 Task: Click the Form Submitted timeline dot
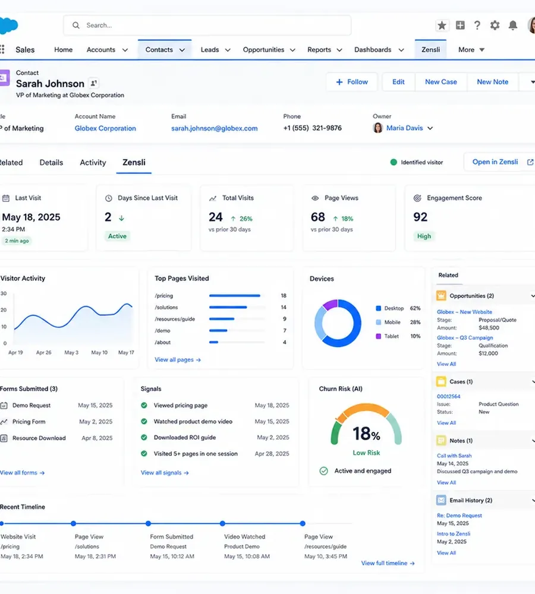(148, 523)
